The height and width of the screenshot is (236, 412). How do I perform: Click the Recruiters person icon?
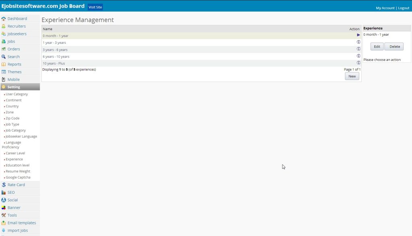click(x=4, y=26)
